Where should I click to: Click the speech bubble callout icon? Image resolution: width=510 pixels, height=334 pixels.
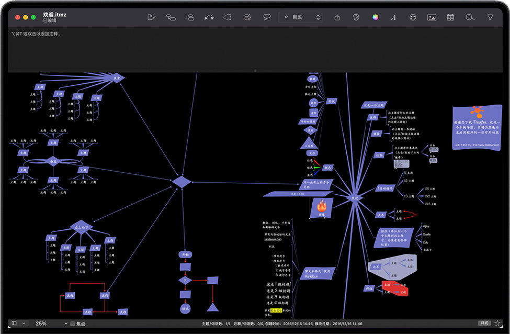click(267, 17)
